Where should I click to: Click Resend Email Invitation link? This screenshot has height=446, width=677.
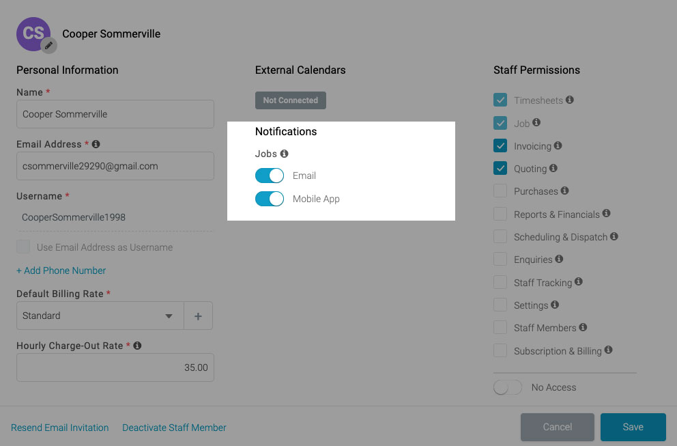(x=59, y=428)
